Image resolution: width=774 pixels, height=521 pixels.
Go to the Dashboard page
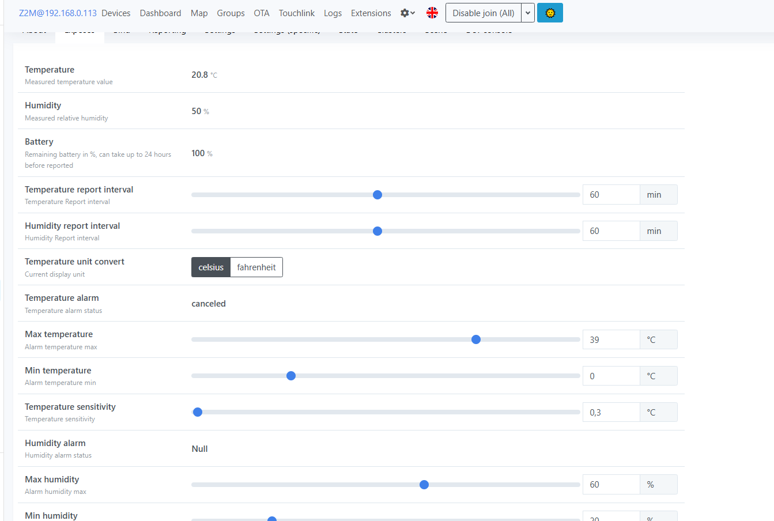pos(160,13)
